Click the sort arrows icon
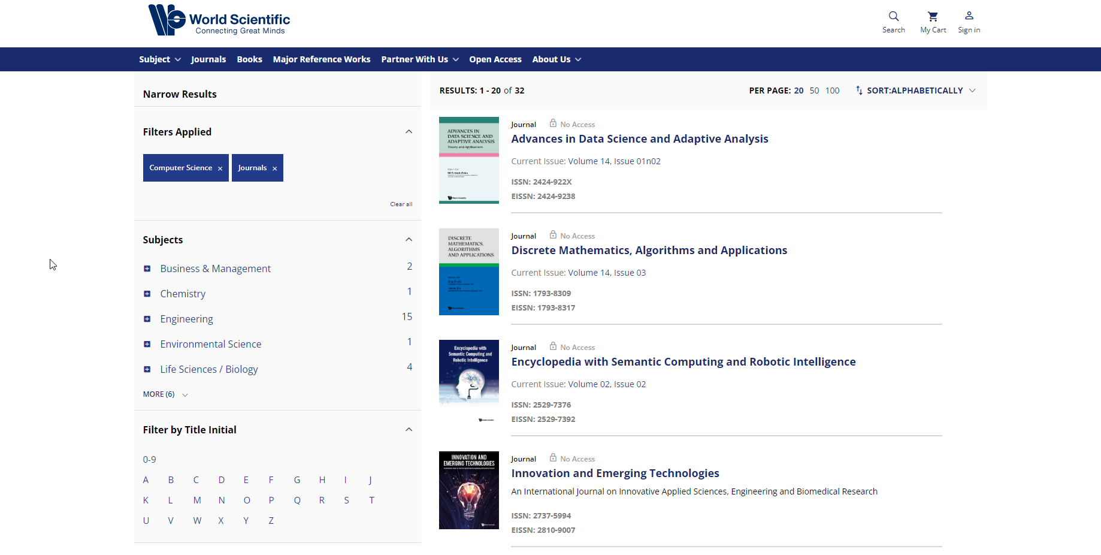This screenshot has height=555, width=1101. pos(859,91)
